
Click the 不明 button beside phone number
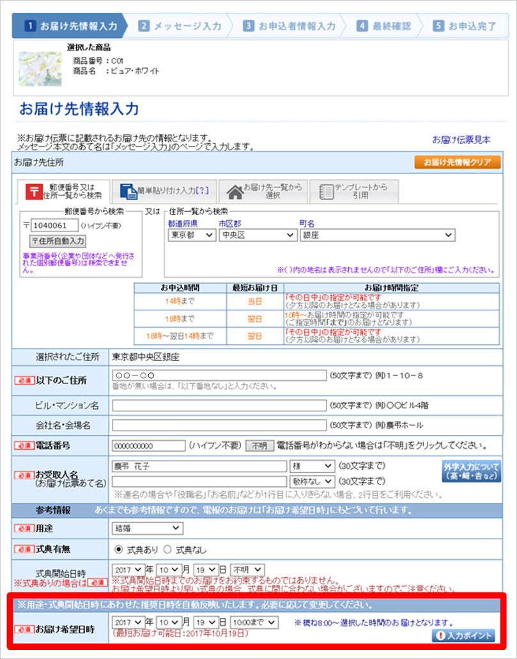tap(259, 446)
